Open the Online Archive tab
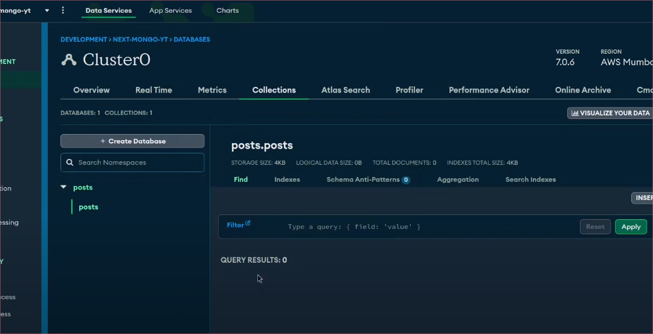653x334 pixels. pyautogui.click(x=583, y=90)
